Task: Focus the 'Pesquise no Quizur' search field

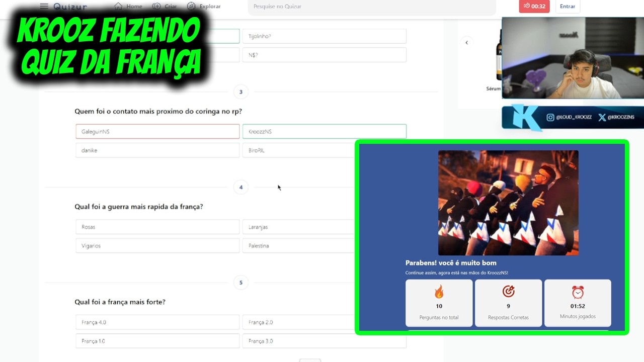Action: click(372, 7)
